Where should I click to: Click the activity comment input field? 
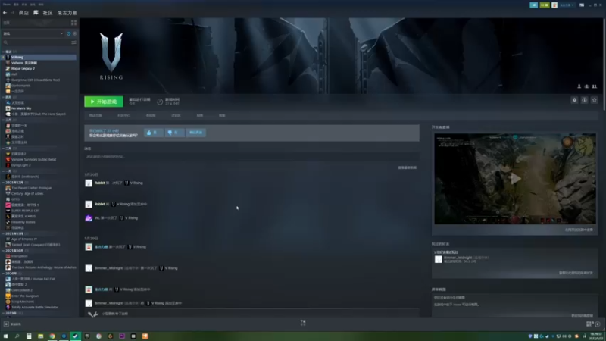click(x=252, y=157)
